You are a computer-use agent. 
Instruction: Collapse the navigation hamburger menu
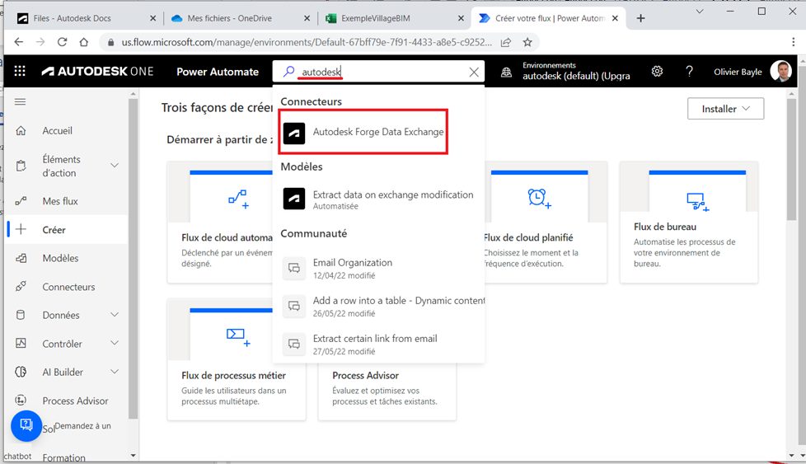tap(20, 101)
